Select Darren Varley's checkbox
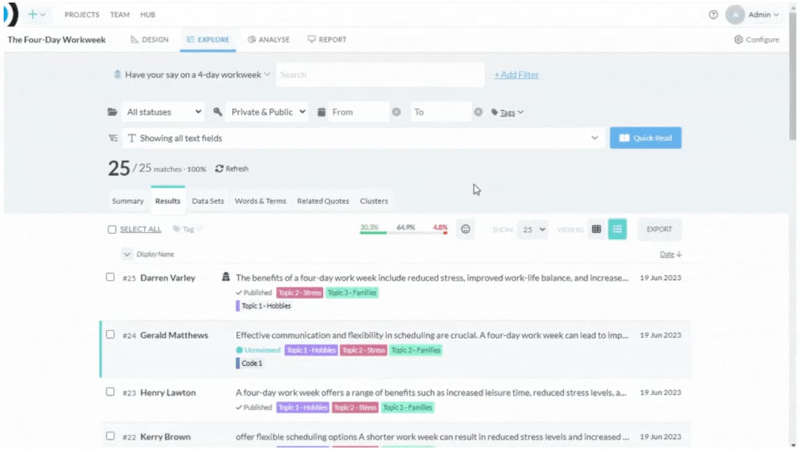The height and width of the screenshot is (450, 800). [110, 277]
